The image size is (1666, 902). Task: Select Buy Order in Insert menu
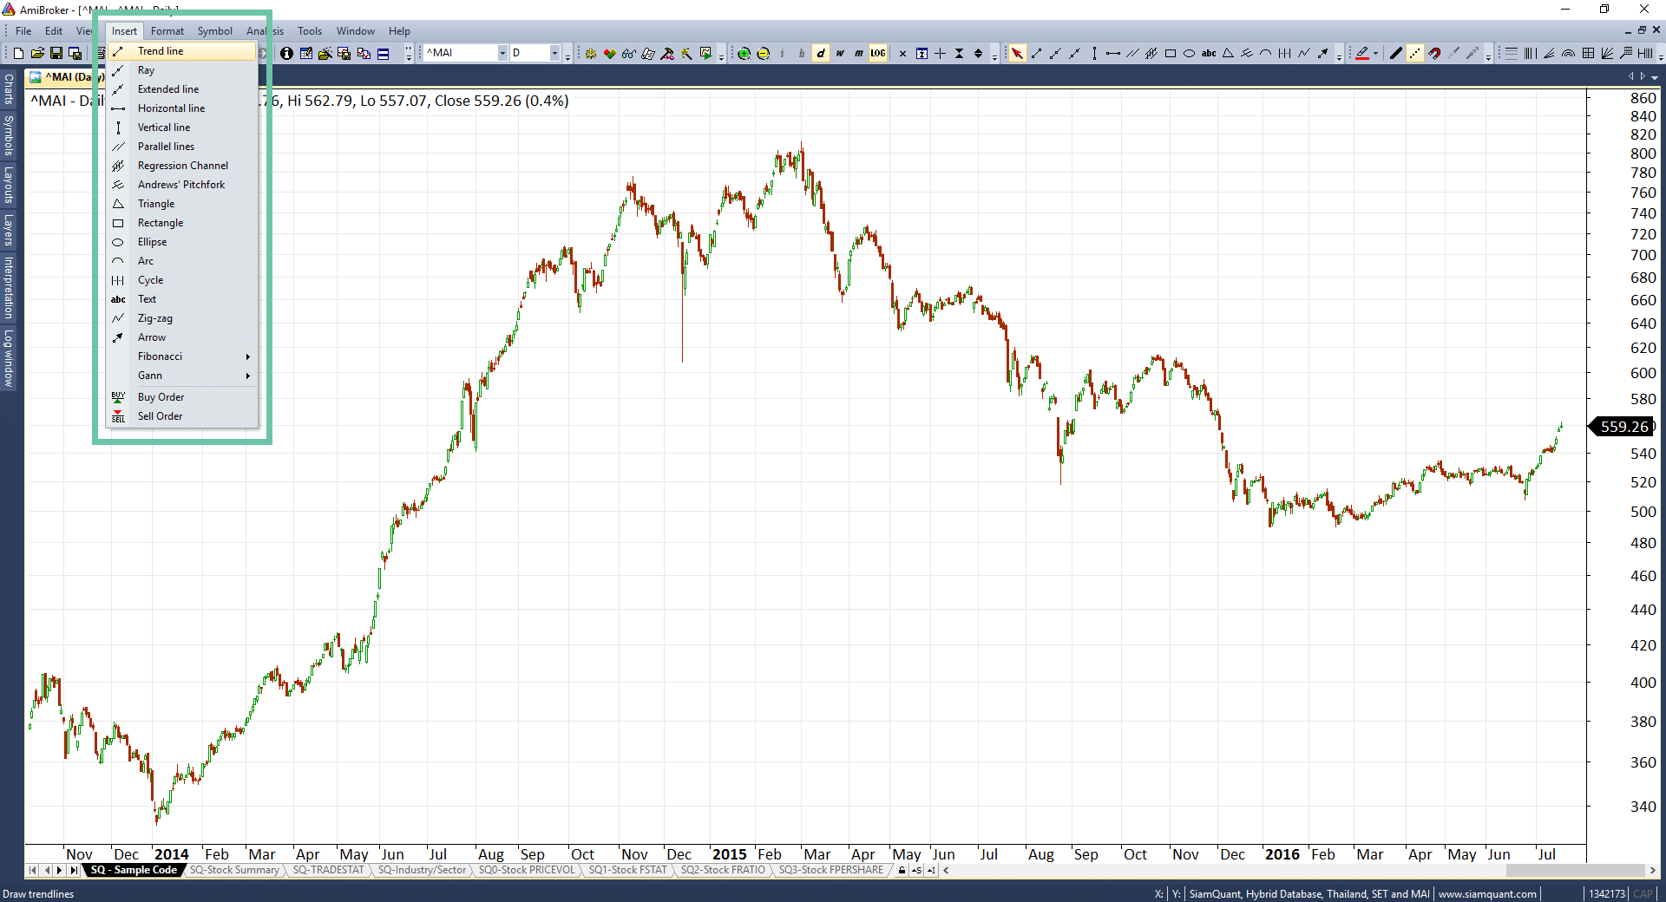(x=161, y=397)
